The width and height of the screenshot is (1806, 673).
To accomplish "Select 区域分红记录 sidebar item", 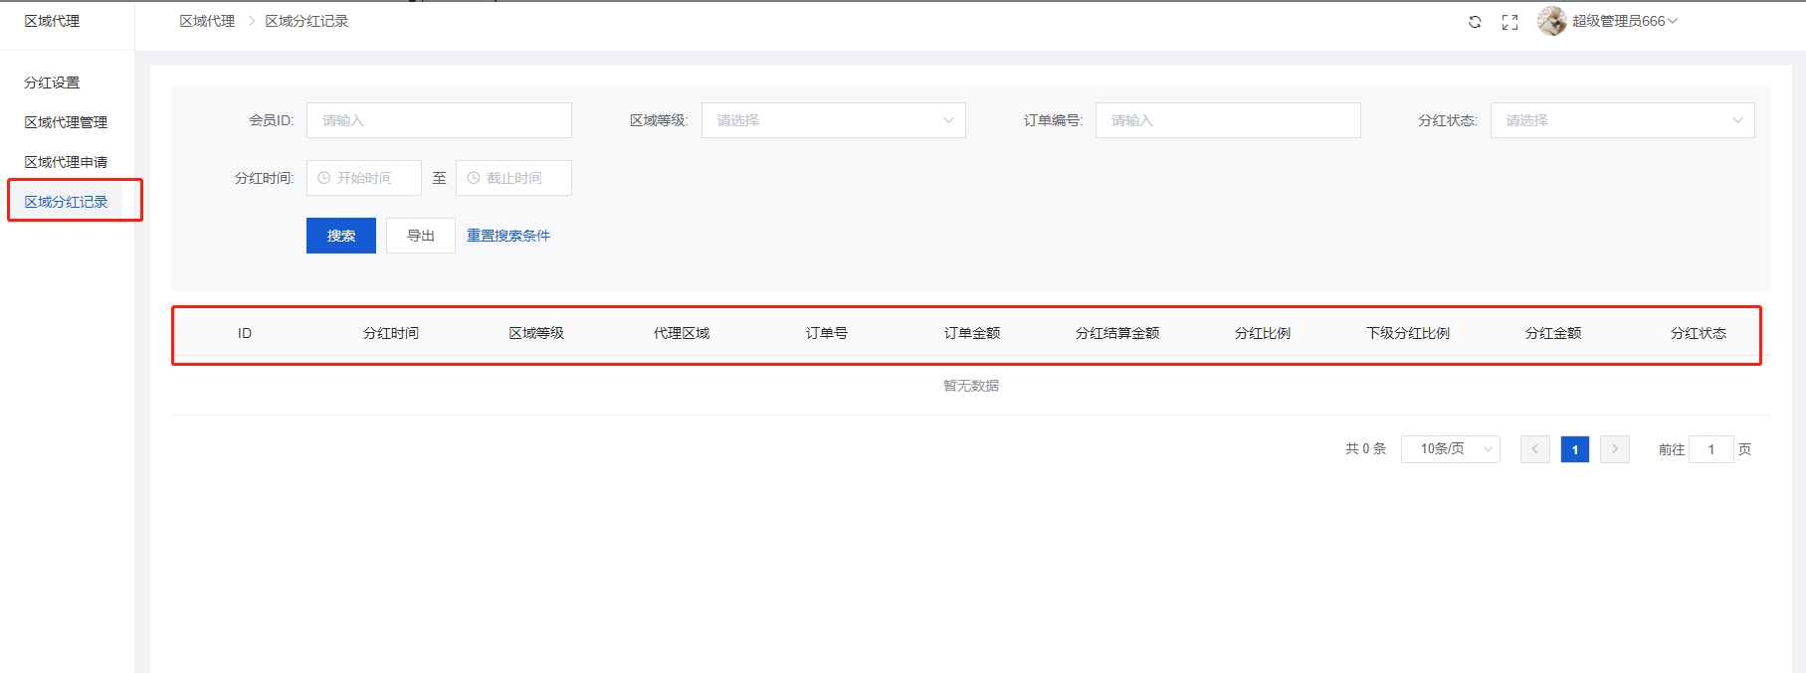I will [66, 202].
